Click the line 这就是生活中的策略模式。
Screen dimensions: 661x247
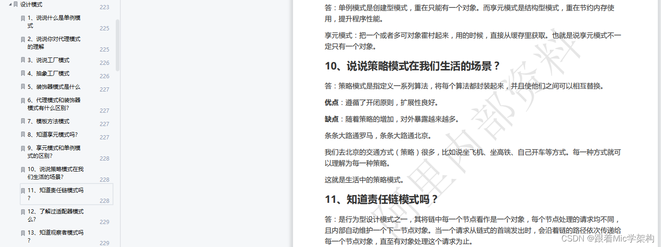click(364, 180)
